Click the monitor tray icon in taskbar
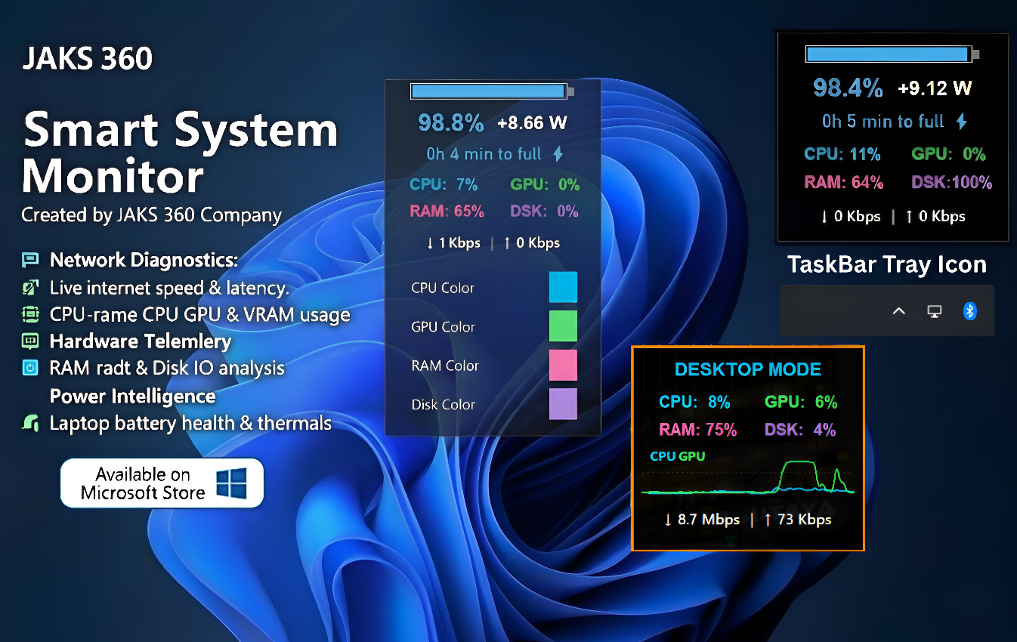The image size is (1017, 642). coord(935,311)
